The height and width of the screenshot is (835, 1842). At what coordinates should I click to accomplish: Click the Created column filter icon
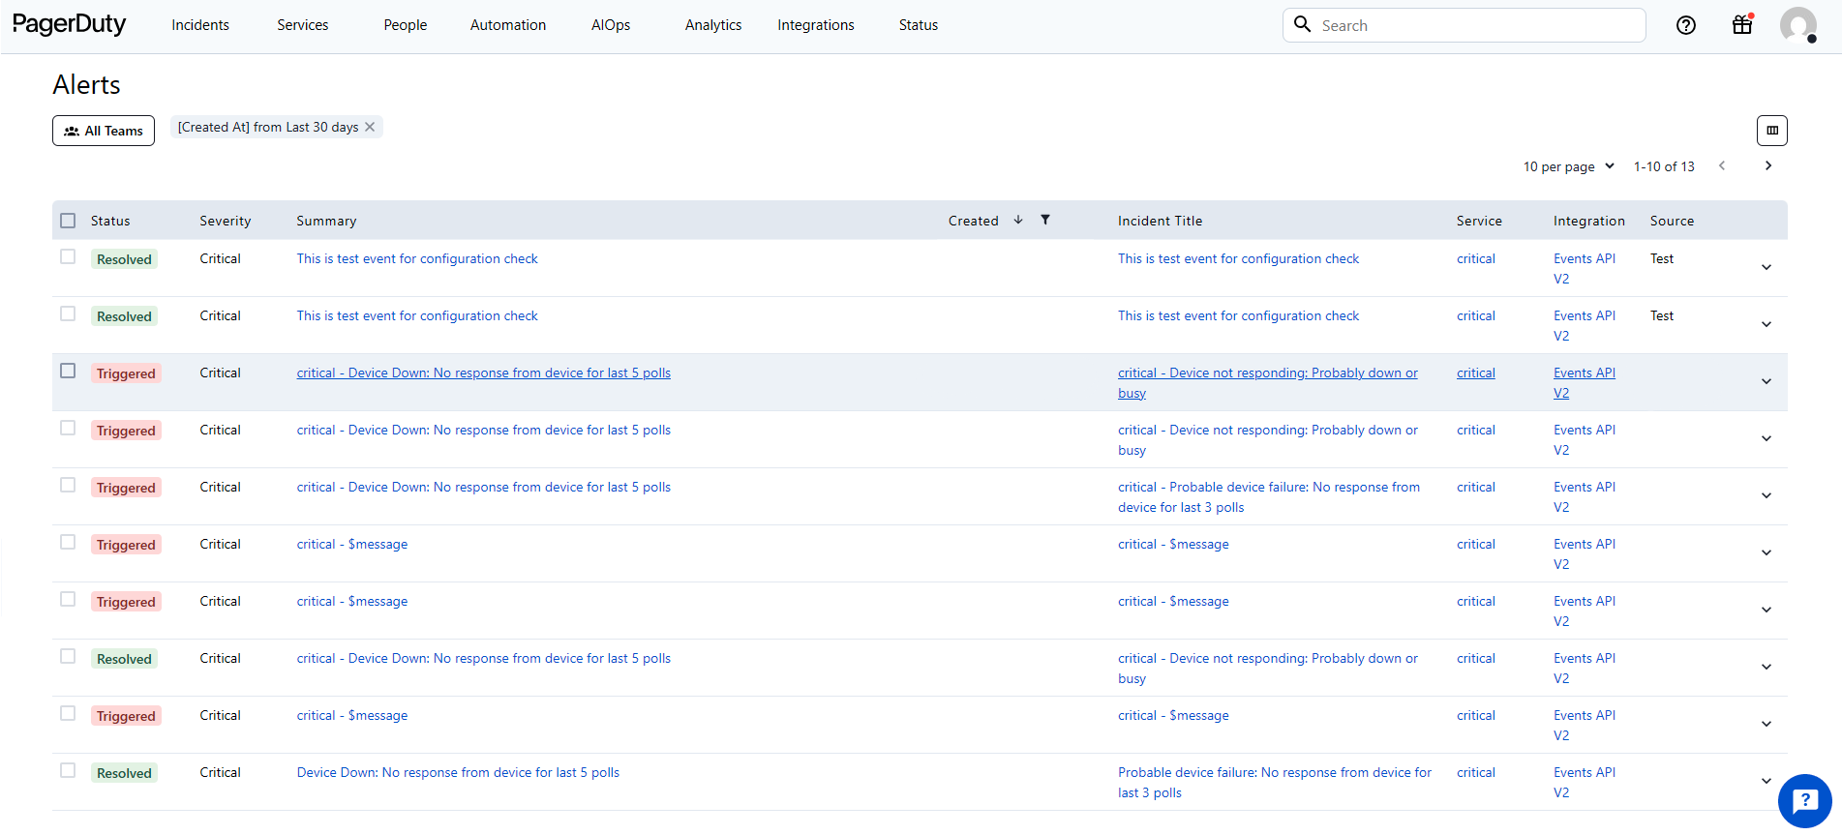pos(1045,220)
